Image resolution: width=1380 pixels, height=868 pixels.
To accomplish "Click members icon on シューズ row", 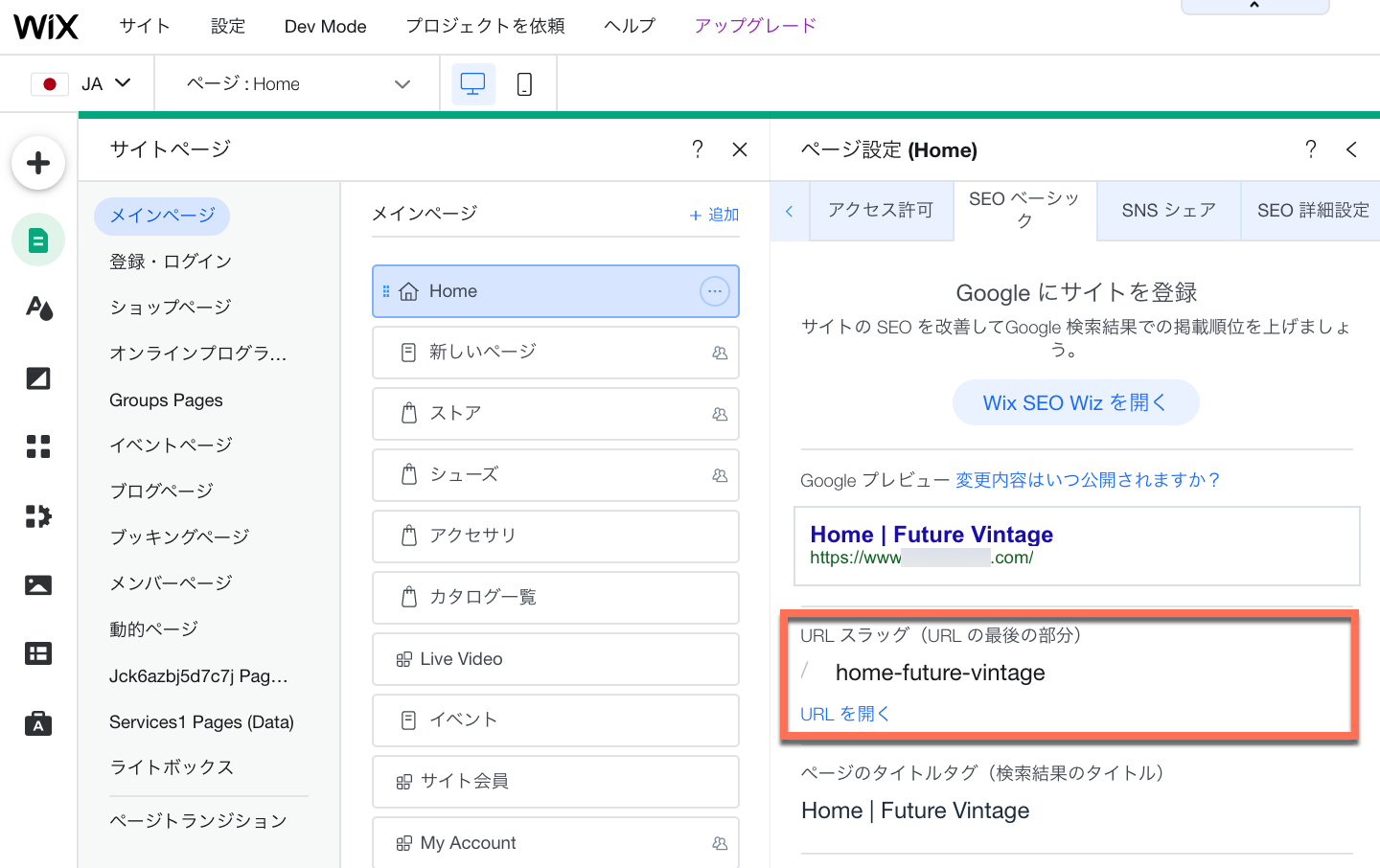I will (720, 475).
